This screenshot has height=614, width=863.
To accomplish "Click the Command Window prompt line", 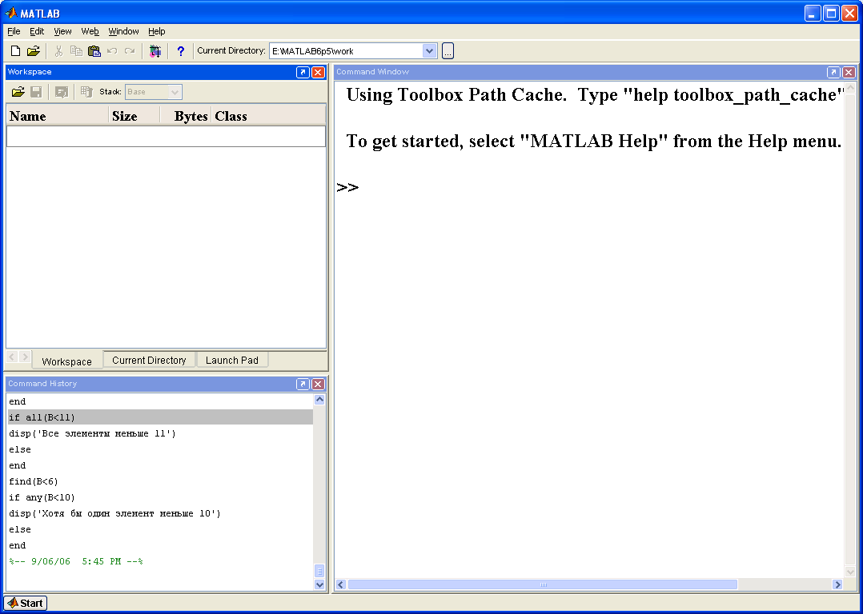I will pyautogui.click(x=589, y=187).
